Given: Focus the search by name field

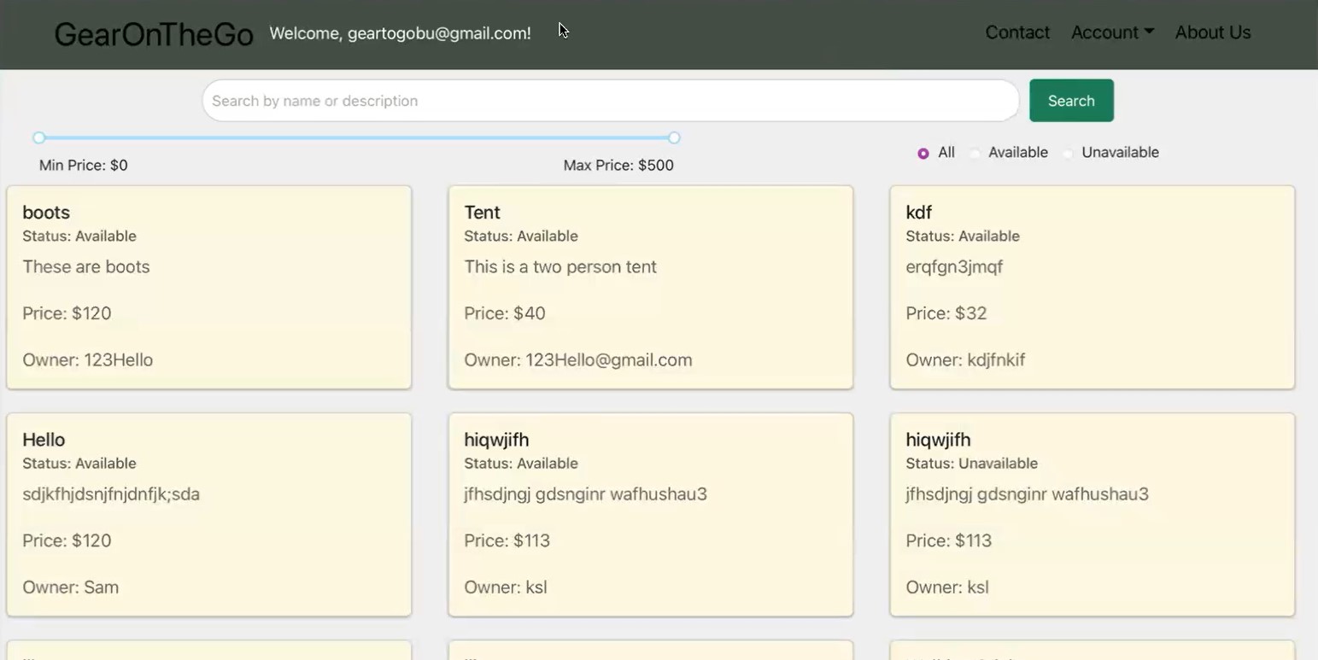Looking at the screenshot, I should click(611, 101).
